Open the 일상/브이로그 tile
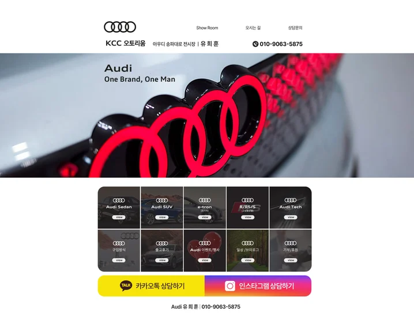The height and width of the screenshot is (316, 414). point(248,250)
